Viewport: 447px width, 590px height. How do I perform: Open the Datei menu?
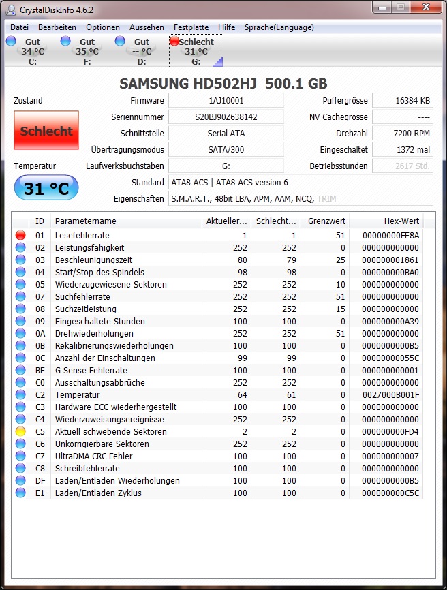[19, 27]
